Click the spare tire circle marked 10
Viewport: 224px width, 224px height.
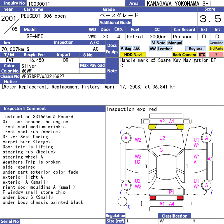122,201
